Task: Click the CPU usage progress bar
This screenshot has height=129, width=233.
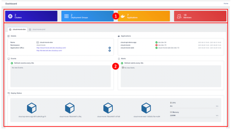Action: (x=194, y=108)
